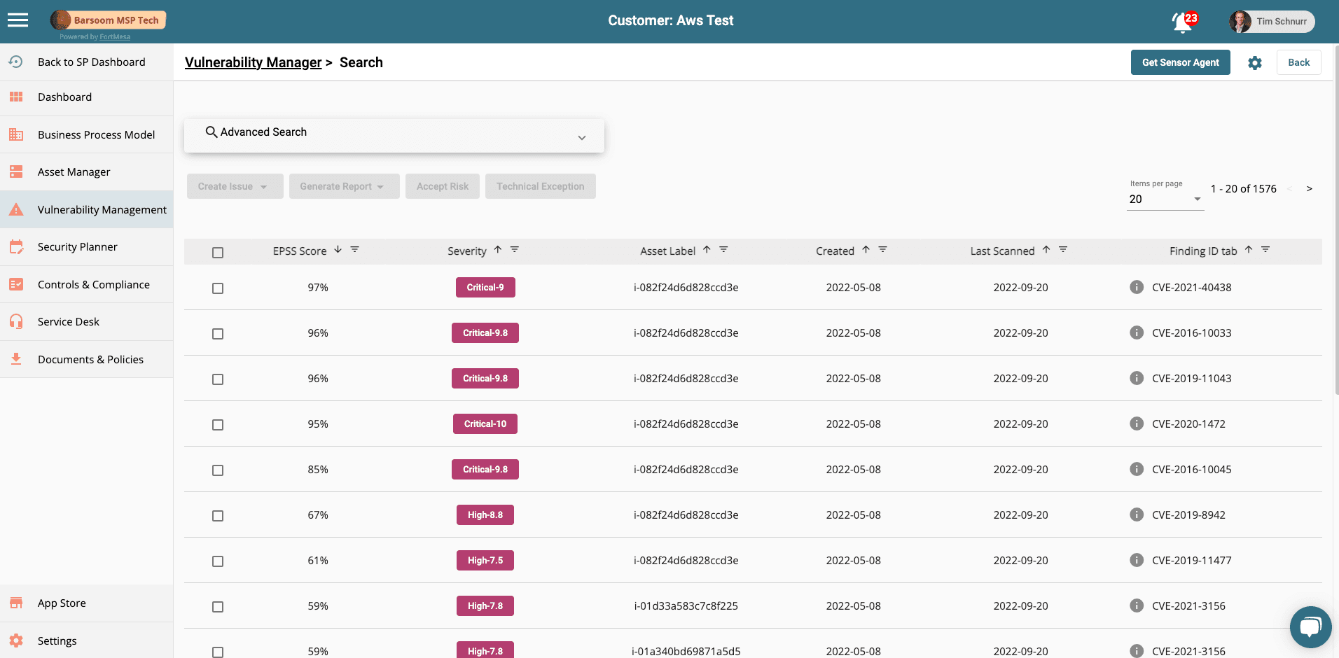Open the Generate Report dropdown
The image size is (1339, 658).
tap(344, 186)
